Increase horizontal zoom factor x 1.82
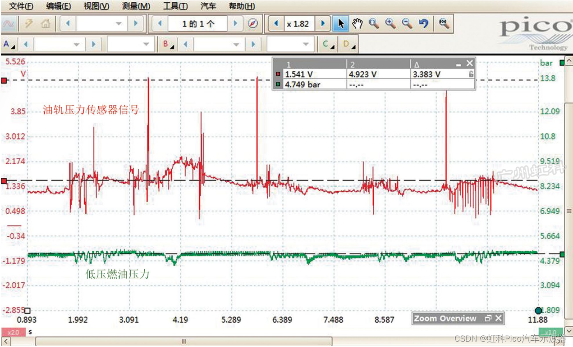This screenshot has width=573, height=347. [x=322, y=23]
